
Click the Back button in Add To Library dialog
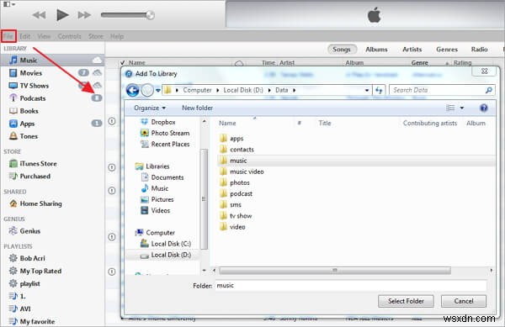pos(132,90)
